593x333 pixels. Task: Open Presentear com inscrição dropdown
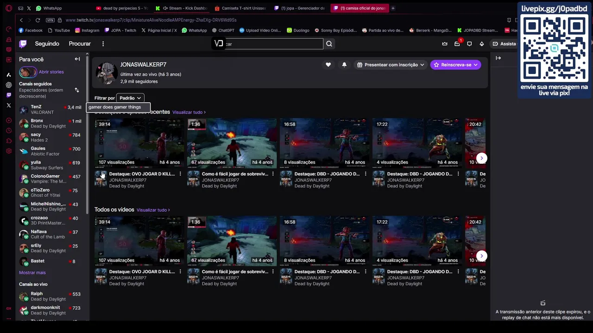391,65
